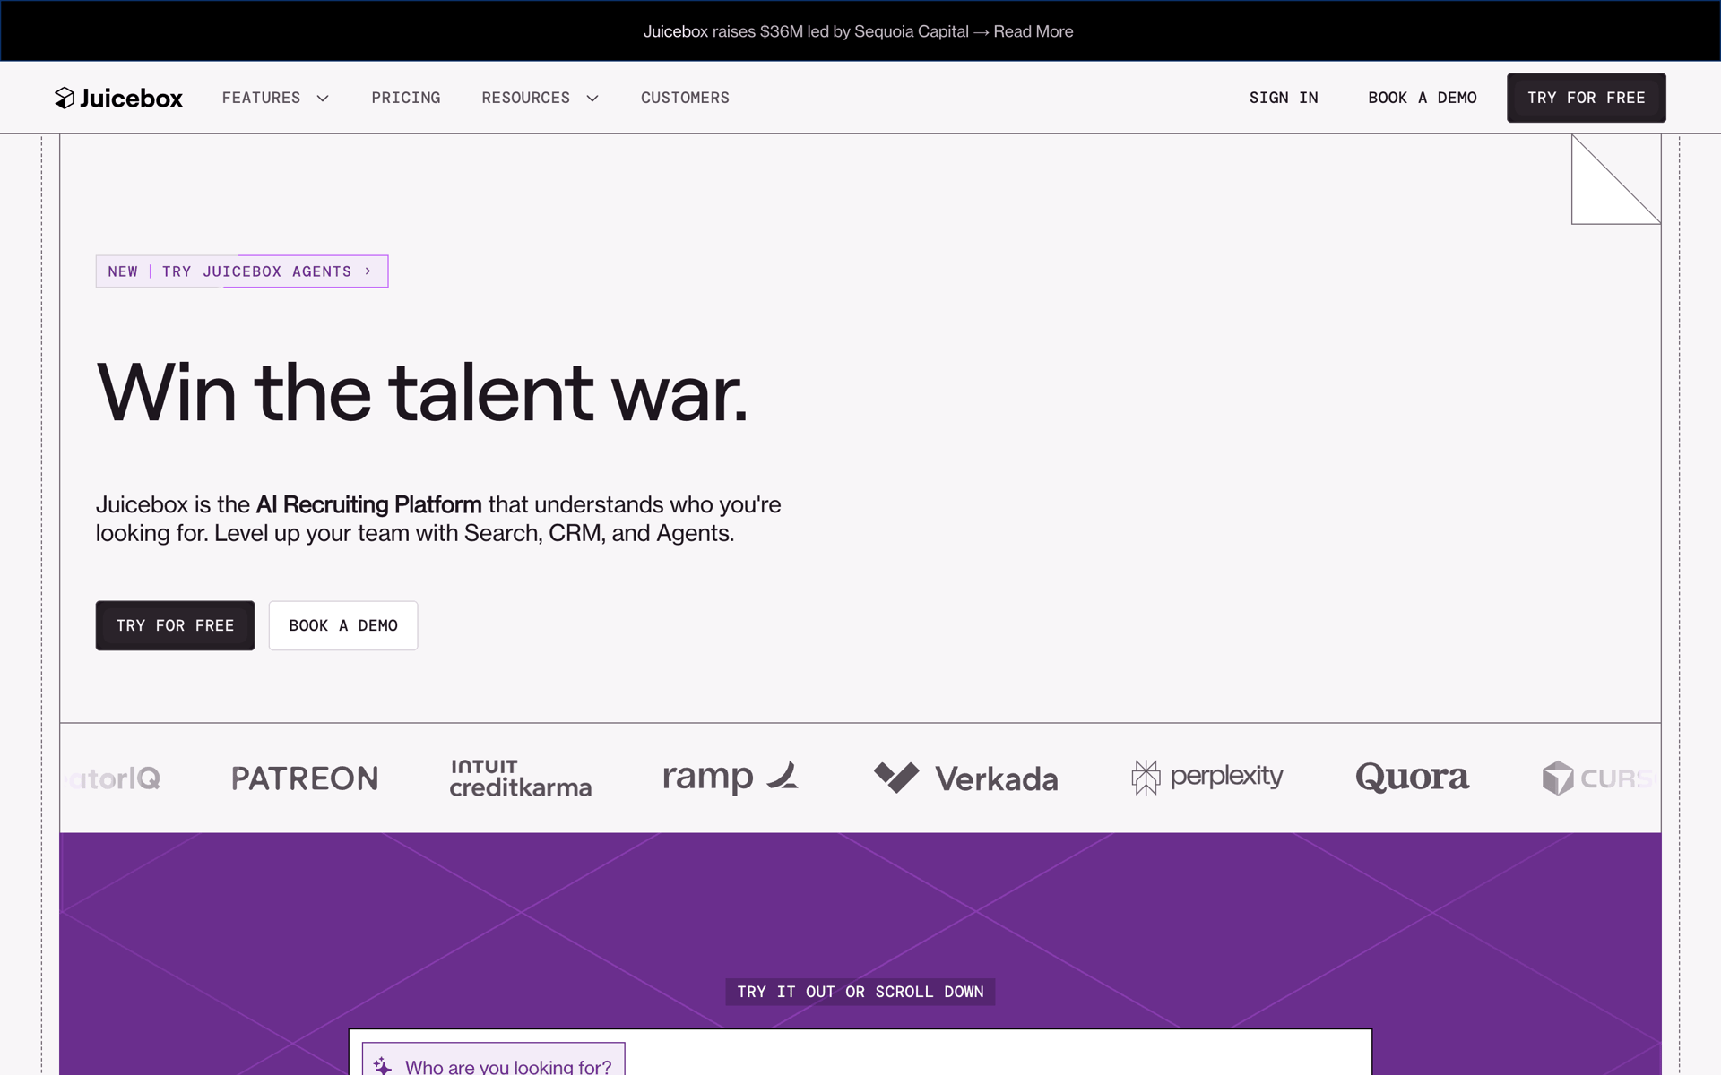The height and width of the screenshot is (1075, 1721).
Task: Click the Ramp logo
Action: [x=731, y=777]
